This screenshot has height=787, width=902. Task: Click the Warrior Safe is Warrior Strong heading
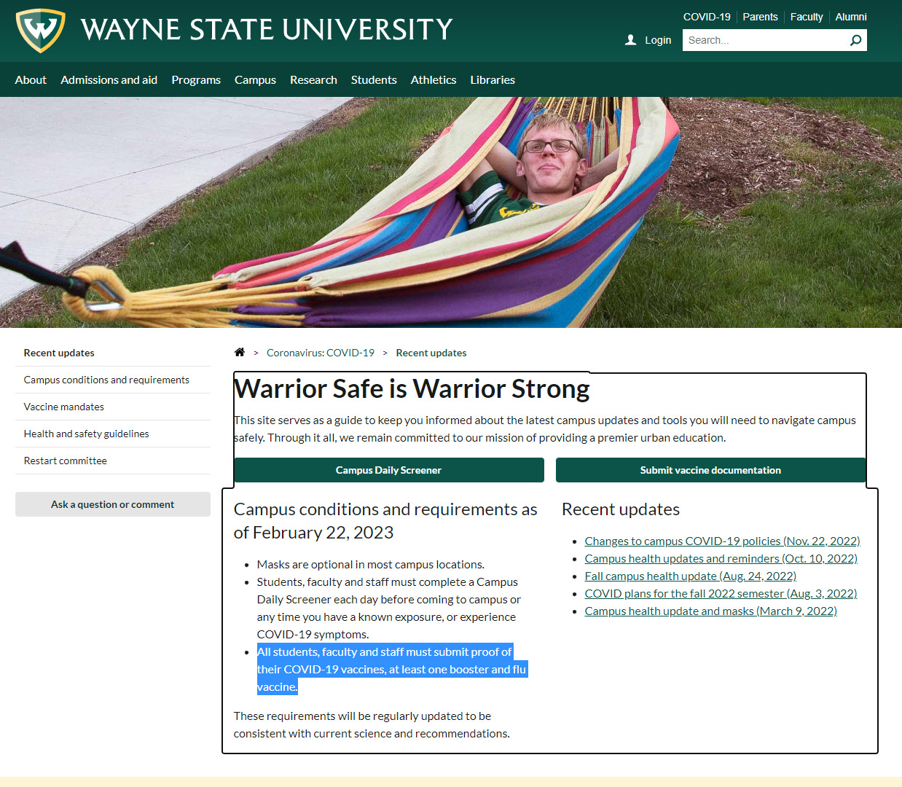(412, 389)
